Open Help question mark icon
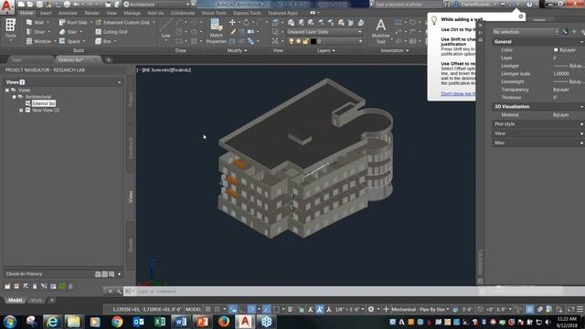The image size is (585, 329). click(x=529, y=5)
